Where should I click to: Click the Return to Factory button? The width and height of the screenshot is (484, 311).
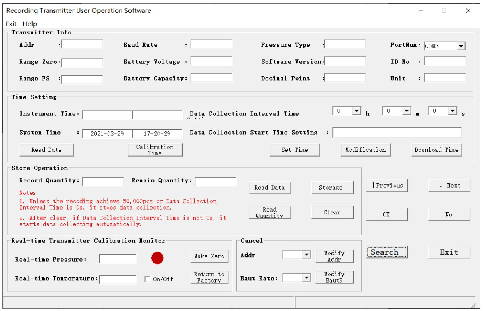pyautogui.click(x=209, y=277)
